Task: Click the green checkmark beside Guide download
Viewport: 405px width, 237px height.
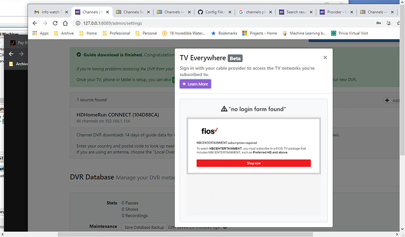Action: [79, 54]
